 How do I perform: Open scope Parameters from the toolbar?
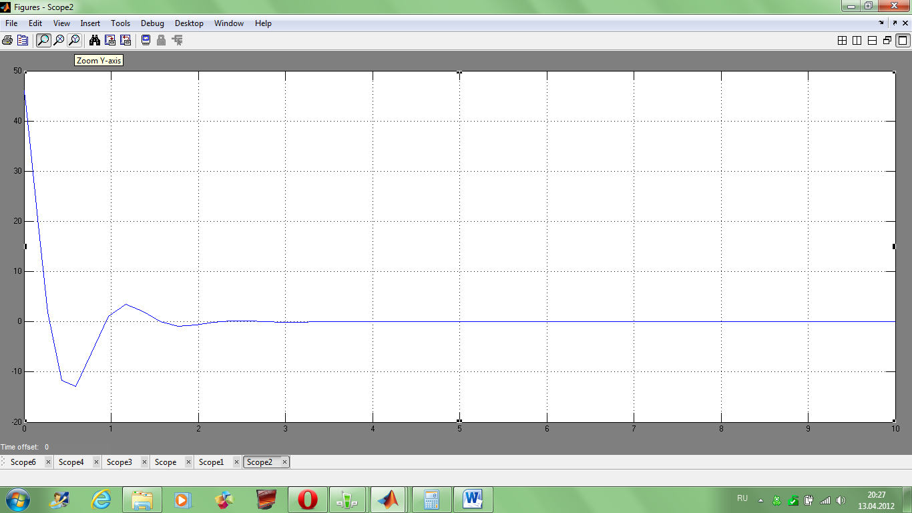point(23,40)
